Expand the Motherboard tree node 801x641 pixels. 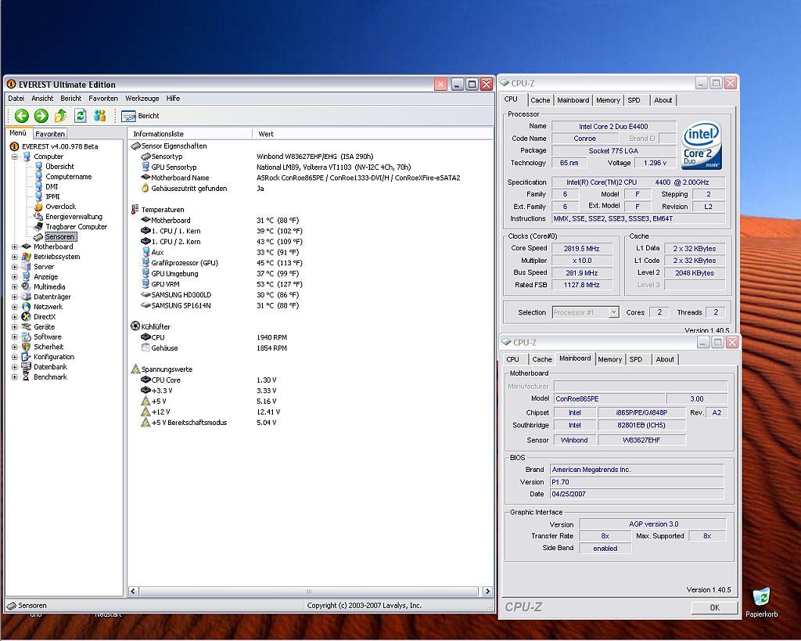click(x=15, y=247)
